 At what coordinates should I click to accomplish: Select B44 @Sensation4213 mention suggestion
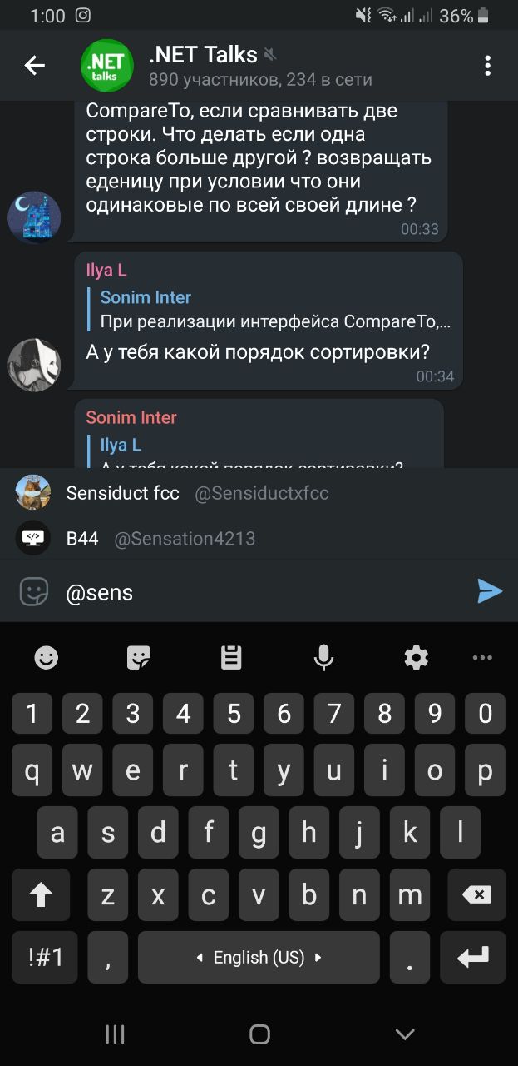(x=259, y=538)
